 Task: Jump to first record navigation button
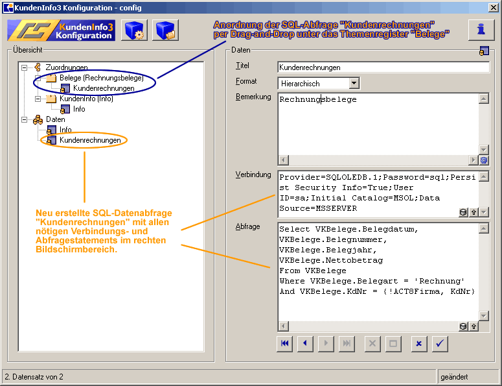(284, 344)
